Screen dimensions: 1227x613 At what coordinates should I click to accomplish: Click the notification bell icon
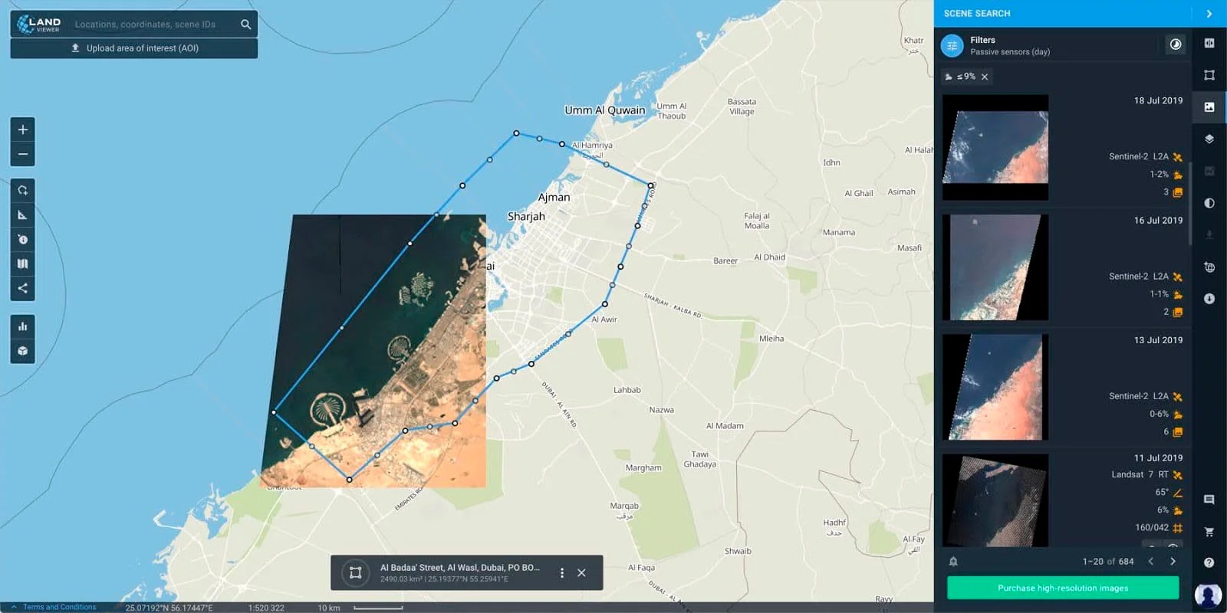pos(953,562)
